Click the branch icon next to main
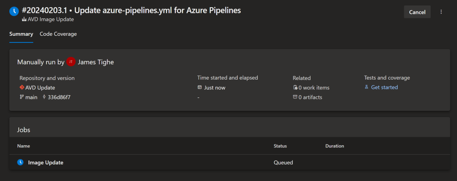Viewport: 457px width, 181px height. tap(21, 97)
